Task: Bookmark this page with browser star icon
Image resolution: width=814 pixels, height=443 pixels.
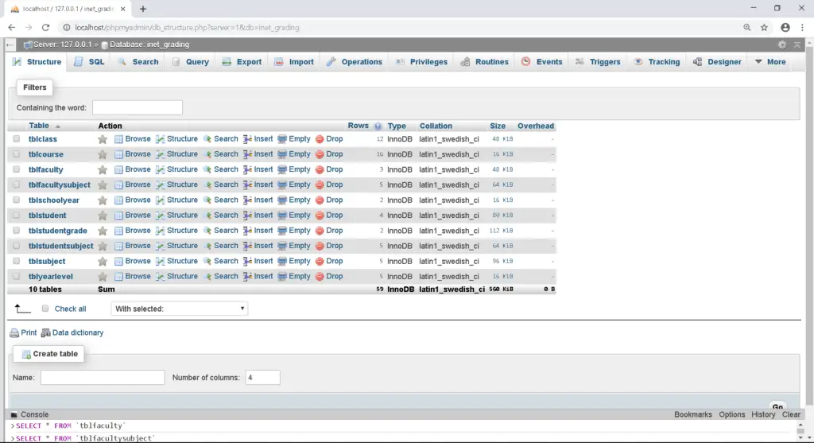Action: 764,27
